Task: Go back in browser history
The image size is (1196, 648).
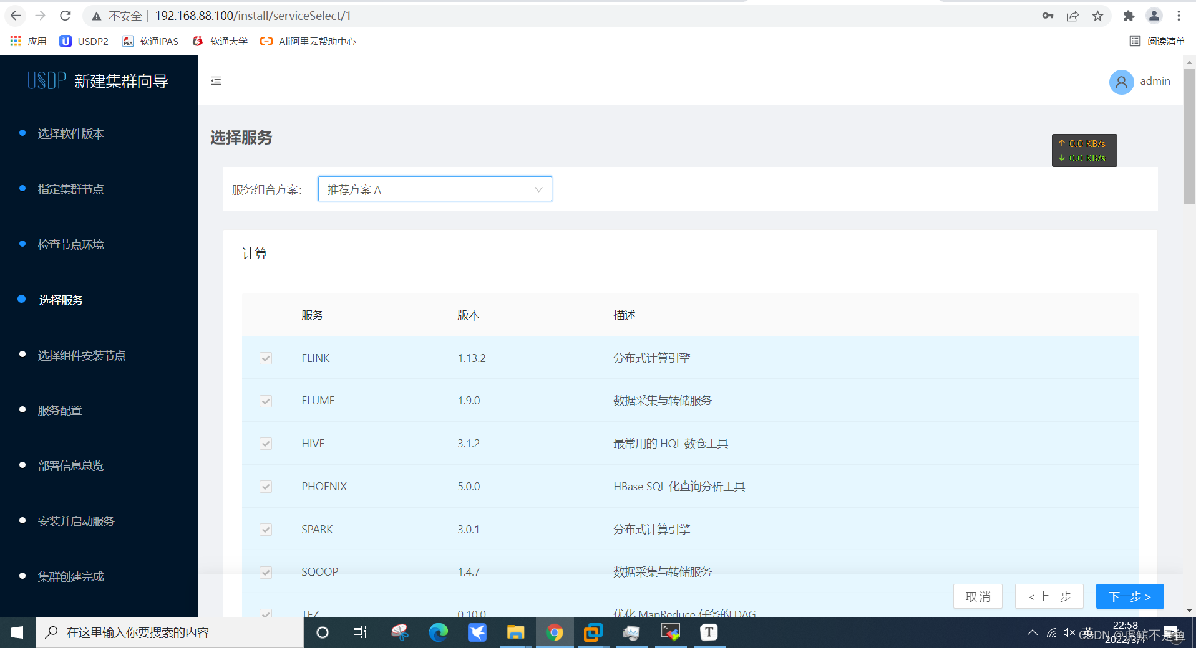Action: pos(16,16)
